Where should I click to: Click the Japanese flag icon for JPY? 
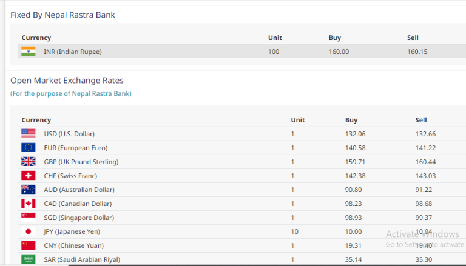(x=29, y=231)
